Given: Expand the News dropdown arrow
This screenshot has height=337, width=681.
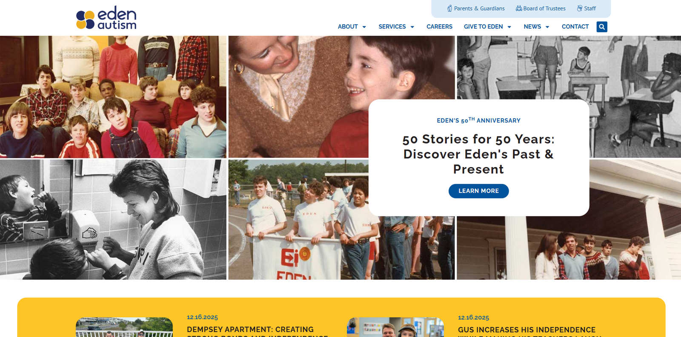Looking at the screenshot, I should pos(547,27).
